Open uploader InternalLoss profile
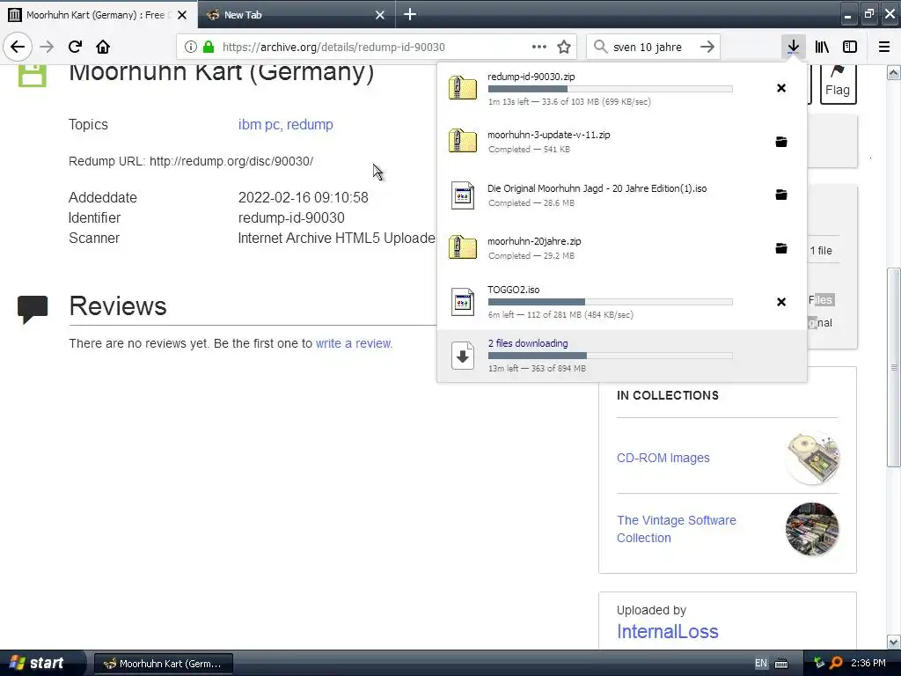 point(667,631)
